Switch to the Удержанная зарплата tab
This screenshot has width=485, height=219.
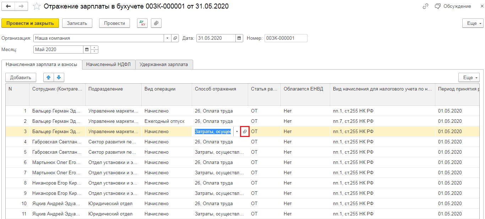pyautogui.click(x=164, y=65)
